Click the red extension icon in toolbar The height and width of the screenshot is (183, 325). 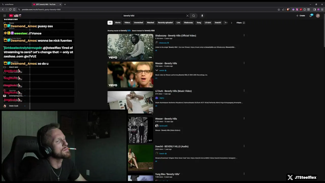tap(301, 9)
